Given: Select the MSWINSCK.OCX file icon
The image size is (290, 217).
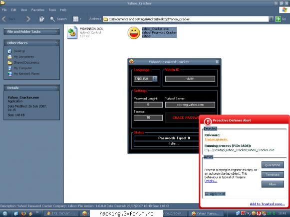Looking at the screenshot, I should (x=72, y=32).
